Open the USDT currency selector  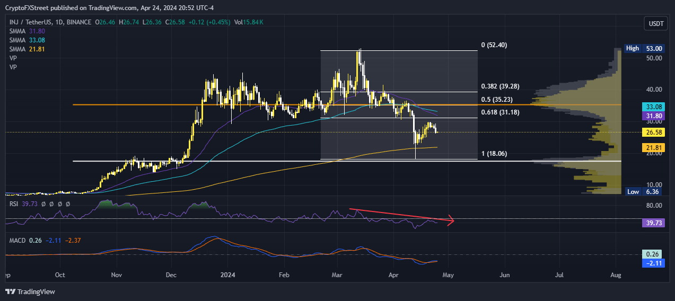point(656,23)
